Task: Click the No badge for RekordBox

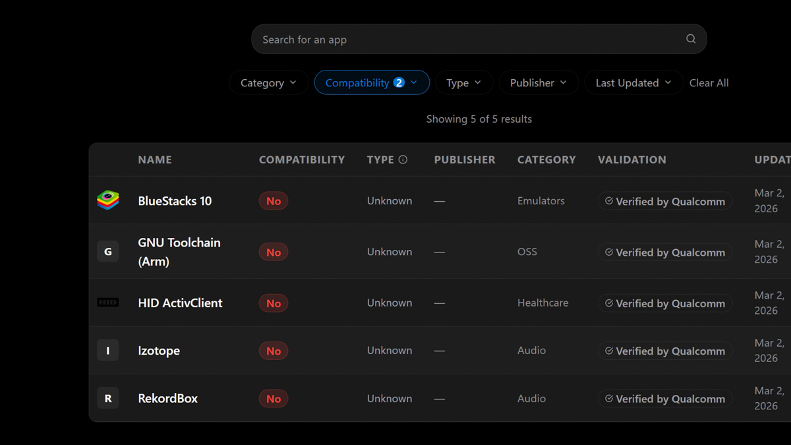Action: (x=274, y=399)
